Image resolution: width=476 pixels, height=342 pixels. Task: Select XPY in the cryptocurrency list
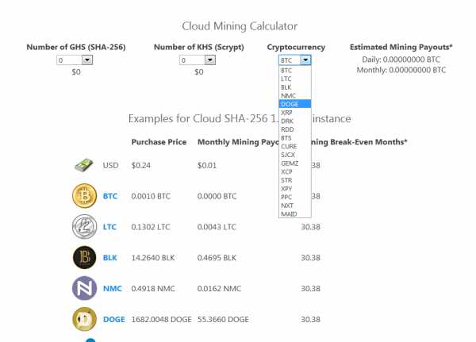point(295,189)
